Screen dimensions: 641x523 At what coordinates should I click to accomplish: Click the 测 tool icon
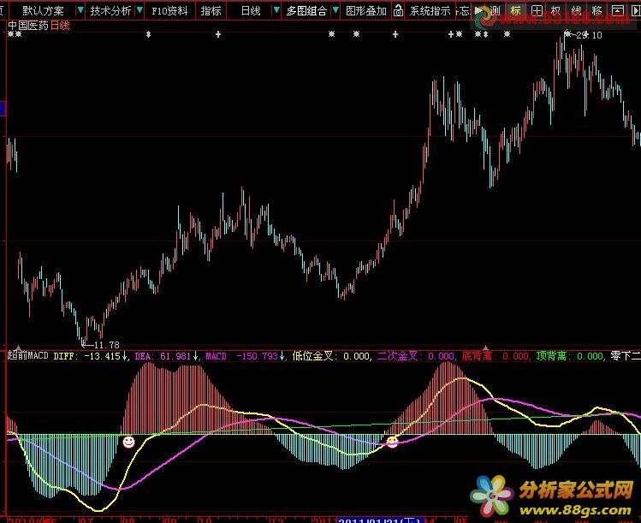tap(495, 10)
